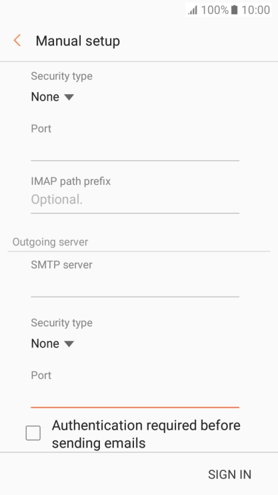Select the None value under outgoing server Security type
Viewport: 278px width, 495px height.
[x=45, y=343]
